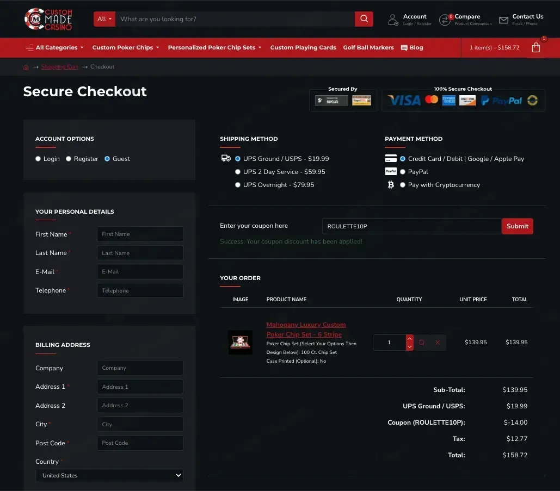Open Golf Ball Markers menu item
560x491 pixels.
pyautogui.click(x=368, y=47)
